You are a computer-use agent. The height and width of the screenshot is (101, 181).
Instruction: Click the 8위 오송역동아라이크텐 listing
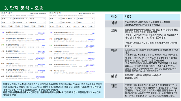point(23,77)
